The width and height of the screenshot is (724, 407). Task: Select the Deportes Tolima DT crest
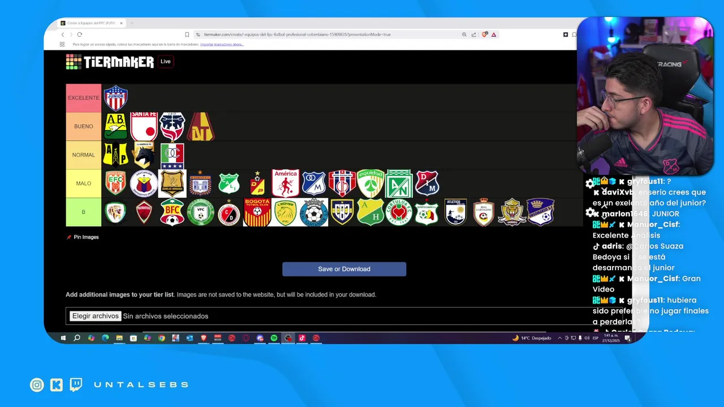pos(201,126)
